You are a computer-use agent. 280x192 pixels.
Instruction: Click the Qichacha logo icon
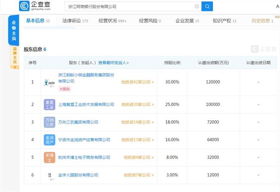24,6
